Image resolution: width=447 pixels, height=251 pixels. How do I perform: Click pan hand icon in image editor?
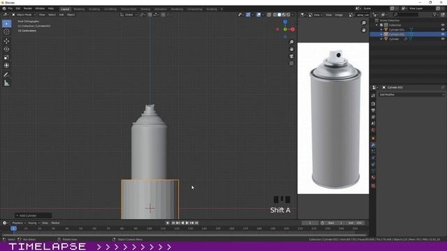pos(363,30)
